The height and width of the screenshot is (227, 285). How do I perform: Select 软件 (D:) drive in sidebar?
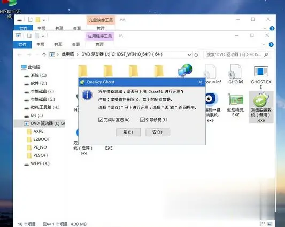coord(36,83)
